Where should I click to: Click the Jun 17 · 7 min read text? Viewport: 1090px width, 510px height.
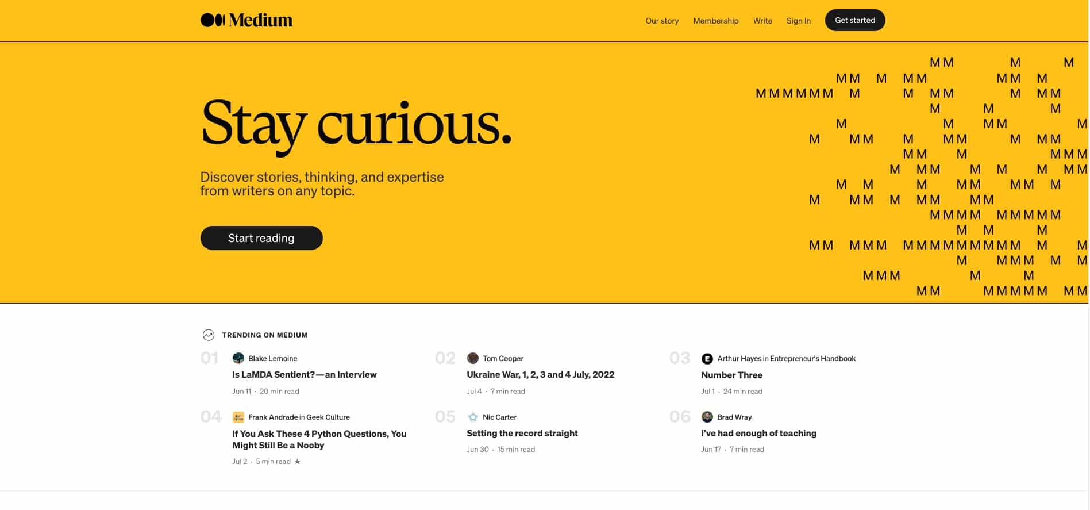[733, 450]
